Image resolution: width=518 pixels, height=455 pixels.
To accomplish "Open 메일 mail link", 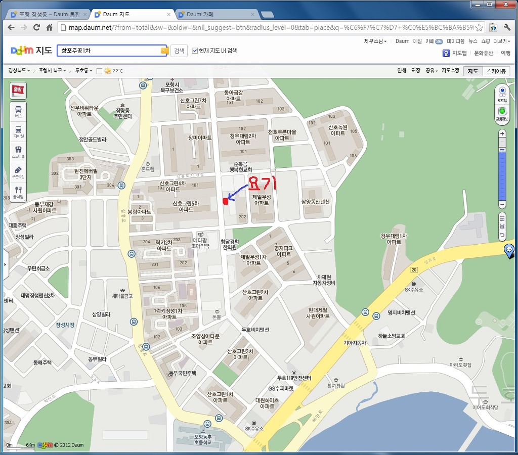I will pos(417,41).
